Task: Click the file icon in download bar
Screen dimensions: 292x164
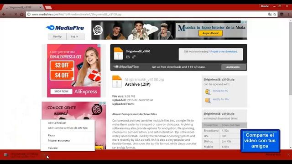Action: tap(6, 154)
